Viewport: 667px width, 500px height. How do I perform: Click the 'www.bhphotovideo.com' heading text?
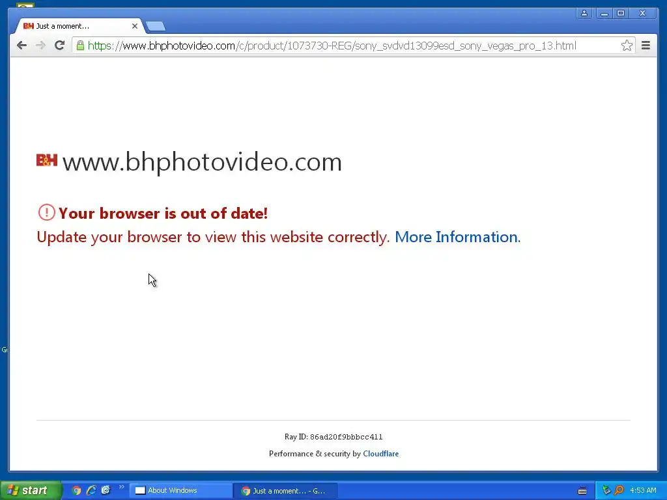click(202, 162)
